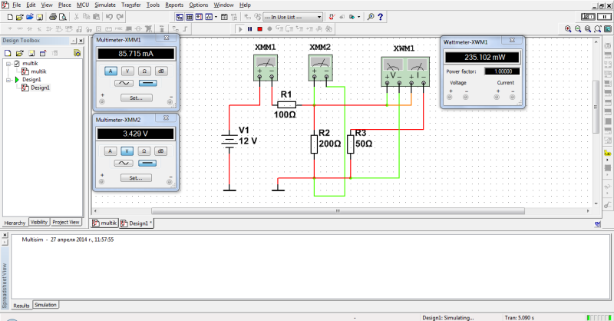Collapse the multik tree node
This screenshot has width=614, height=321.
click(x=8, y=64)
